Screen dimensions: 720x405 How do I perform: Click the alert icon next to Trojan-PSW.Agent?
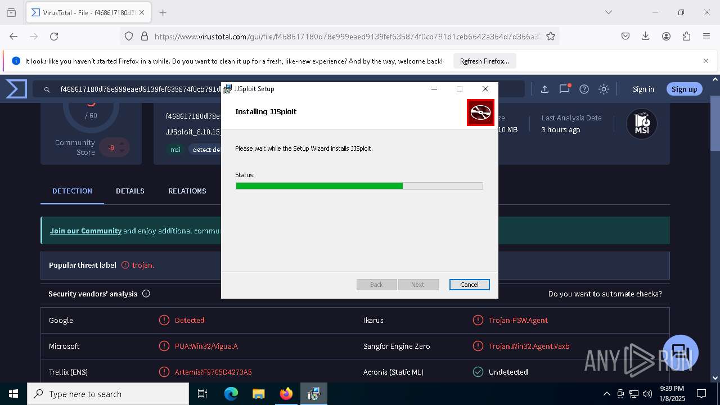478,320
